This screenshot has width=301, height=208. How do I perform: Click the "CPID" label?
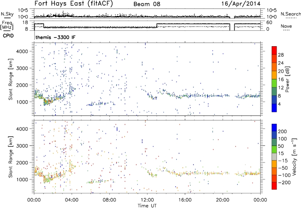point(8,36)
